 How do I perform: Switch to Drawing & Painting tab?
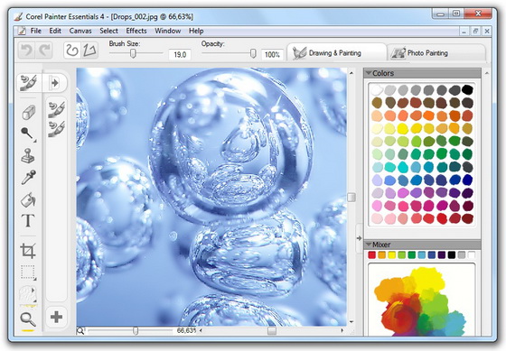pos(336,52)
